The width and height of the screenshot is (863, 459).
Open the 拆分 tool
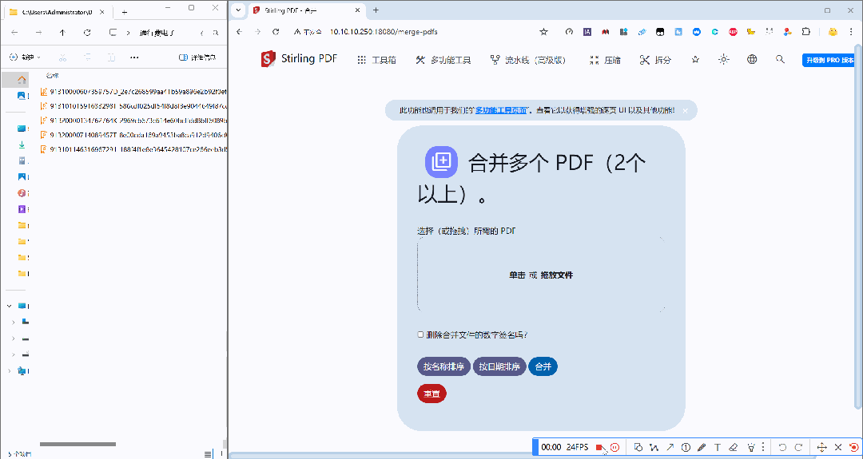[655, 60]
